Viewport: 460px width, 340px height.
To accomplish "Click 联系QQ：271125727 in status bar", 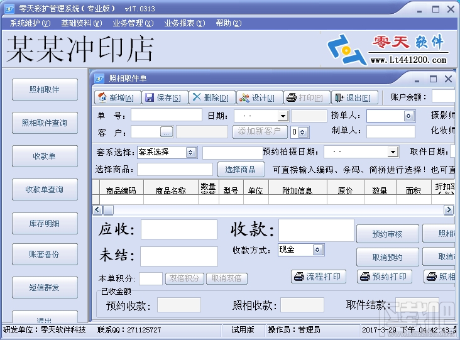I will 129,330.
